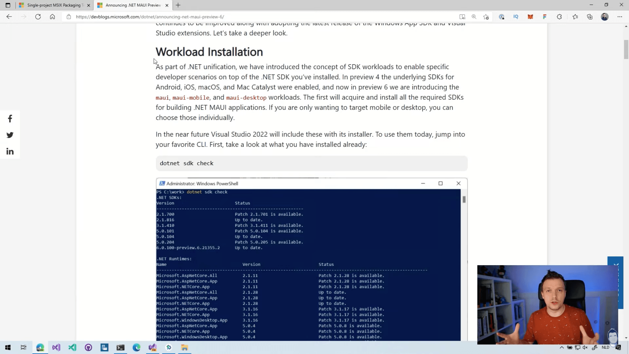The height and width of the screenshot is (354, 629).
Task: Open the IQ extension
Action: click(x=516, y=17)
